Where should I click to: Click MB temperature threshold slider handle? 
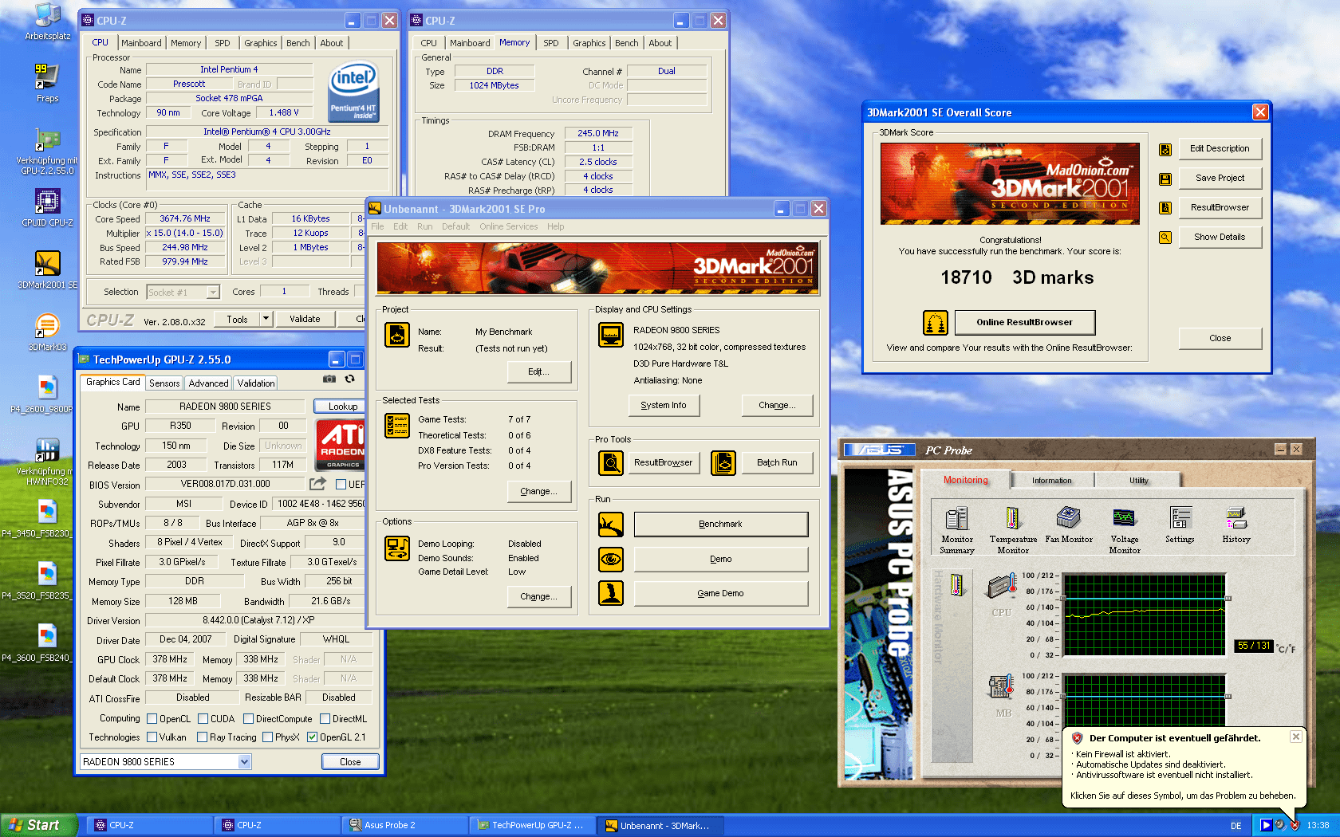[x=1228, y=697]
